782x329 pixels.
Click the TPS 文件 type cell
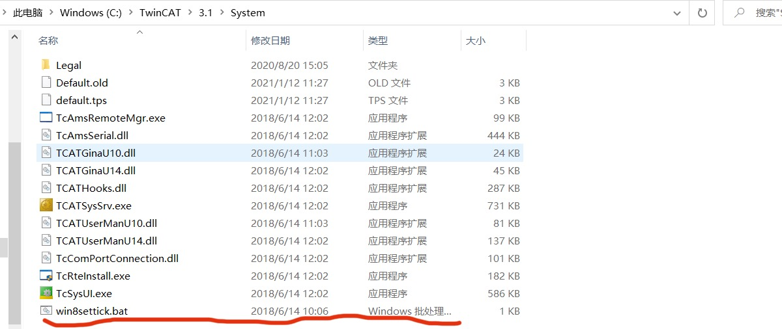(x=388, y=100)
